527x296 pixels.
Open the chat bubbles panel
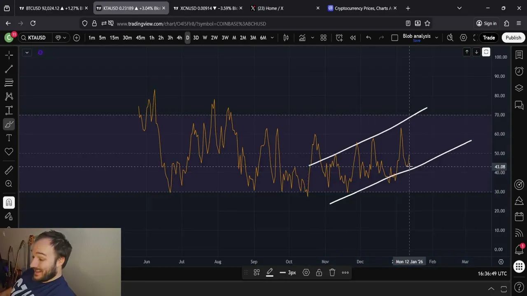coord(519,105)
